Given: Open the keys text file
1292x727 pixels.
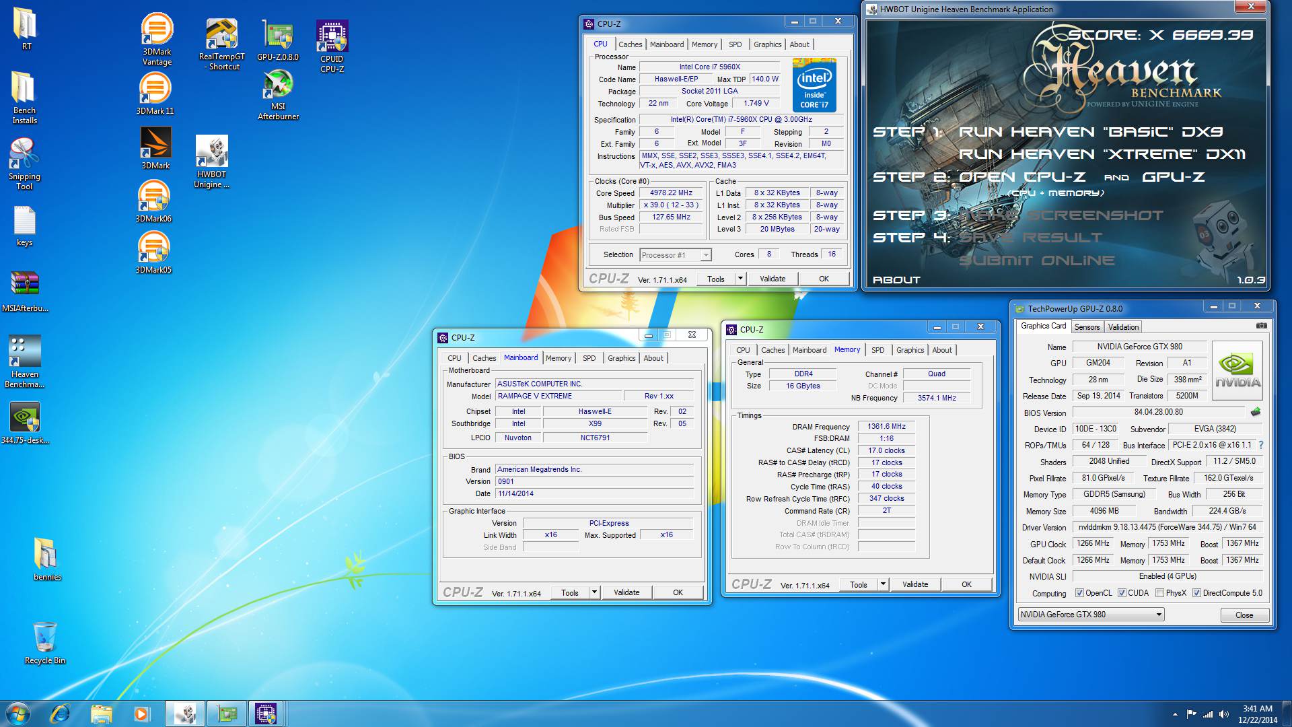Looking at the screenshot, I should click(x=24, y=226).
